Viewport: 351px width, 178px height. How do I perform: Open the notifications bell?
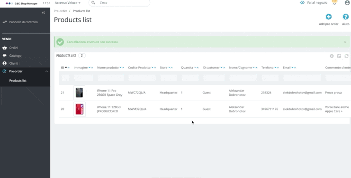point(334,3)
